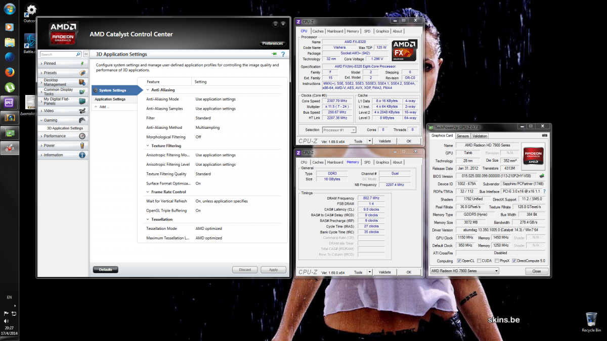Open 3D Application Settings sidebar item
Image resolution: width=607 pixels, height=341 pixels.
pos(65,128)
